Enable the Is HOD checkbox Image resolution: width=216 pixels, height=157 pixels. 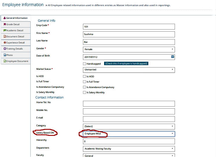pyautogui.click(x=84, y=76)
